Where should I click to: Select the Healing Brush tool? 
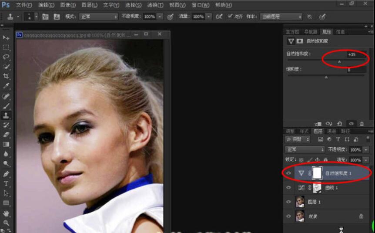click(x=6, y=96)
